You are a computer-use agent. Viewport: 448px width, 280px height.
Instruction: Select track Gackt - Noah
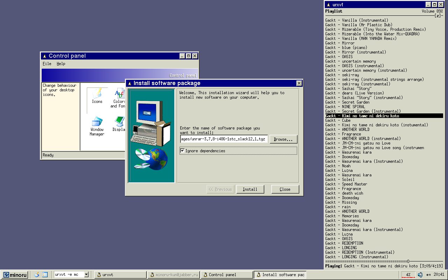[338, 166]
